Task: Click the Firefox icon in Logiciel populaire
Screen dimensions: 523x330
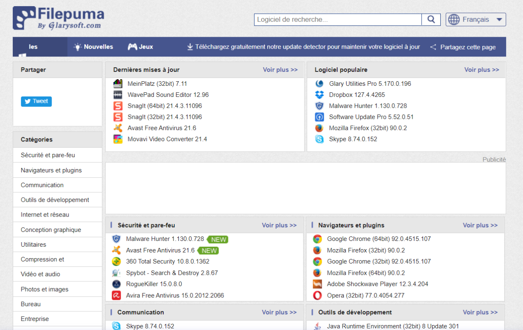Action: point(319,128)
